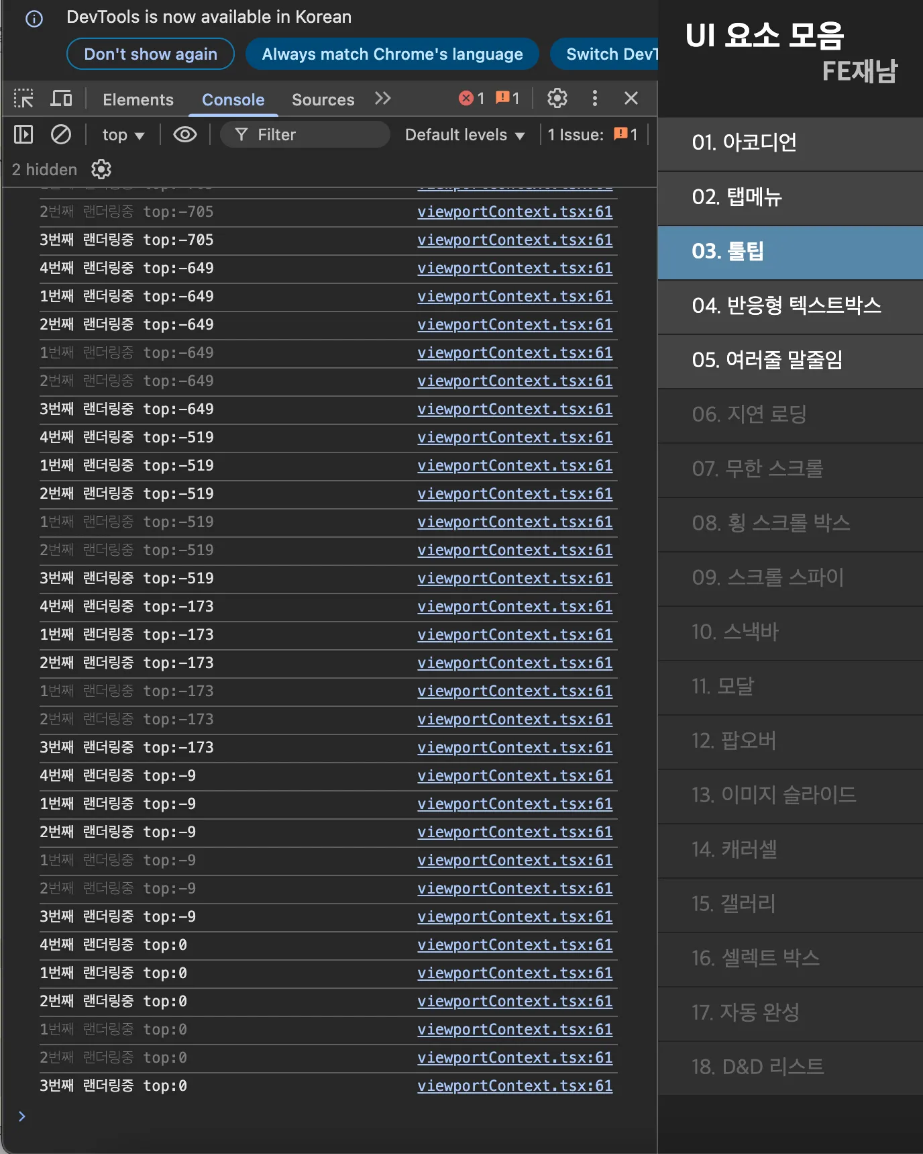Click the Switch DevTools button
This screenshot has width=923, height=1154.
point(604,54)
